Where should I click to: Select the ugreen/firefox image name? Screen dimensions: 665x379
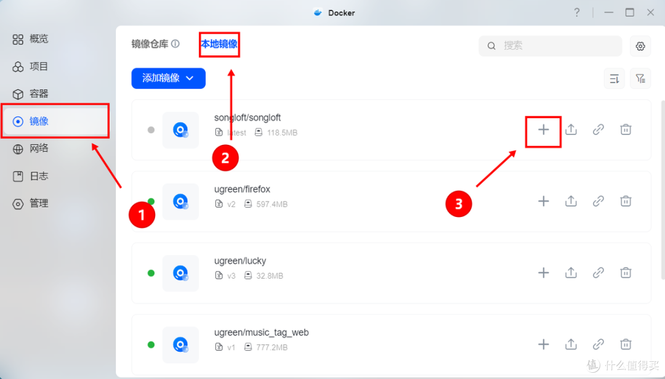[x=242, y=189]
